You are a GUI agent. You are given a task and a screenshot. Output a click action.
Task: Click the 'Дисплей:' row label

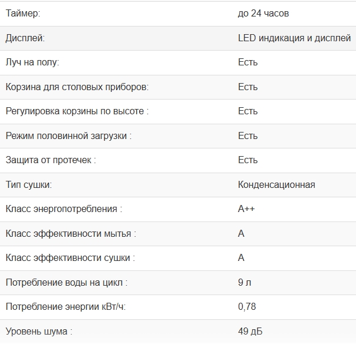(x=25, y=38)
